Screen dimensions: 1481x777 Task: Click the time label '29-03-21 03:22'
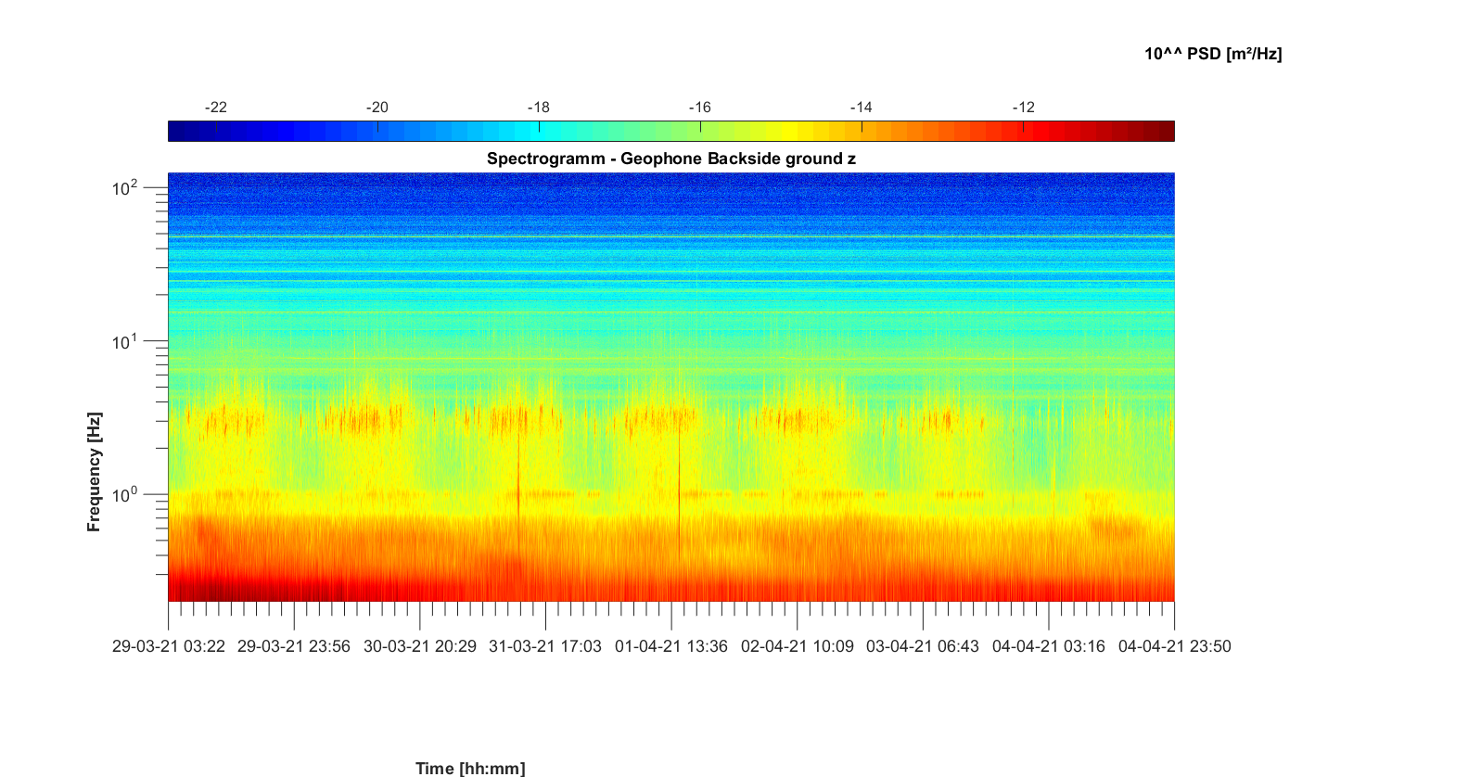tap(169, 646)
